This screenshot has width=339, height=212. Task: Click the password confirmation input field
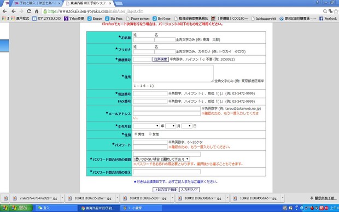[150, 147]
